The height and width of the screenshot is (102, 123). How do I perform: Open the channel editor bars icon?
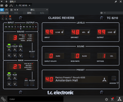[x=2, y=6]
